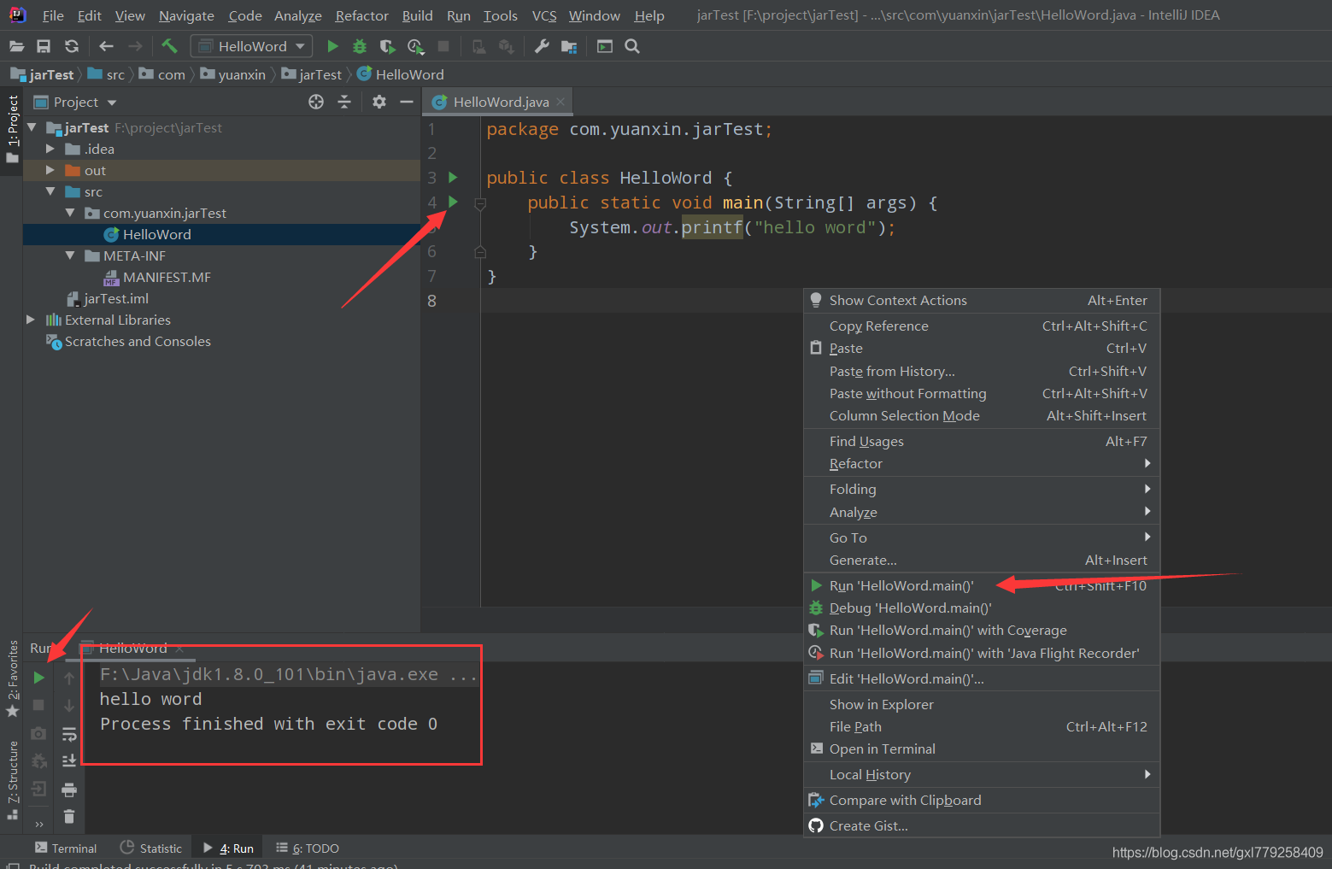Rerun HelloWord using Run panel play button
Screen dimensions: 1332x869
[38, 678]
